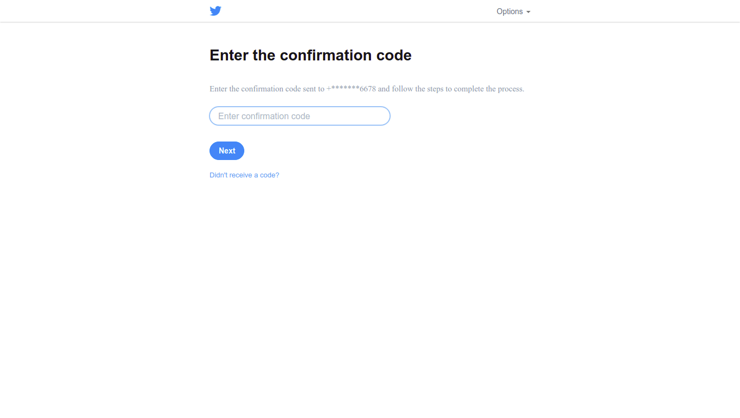Screen dimensions: 740x418
Task: Click the "Enter the confirmation code" heading
Action: coord(310,56)
